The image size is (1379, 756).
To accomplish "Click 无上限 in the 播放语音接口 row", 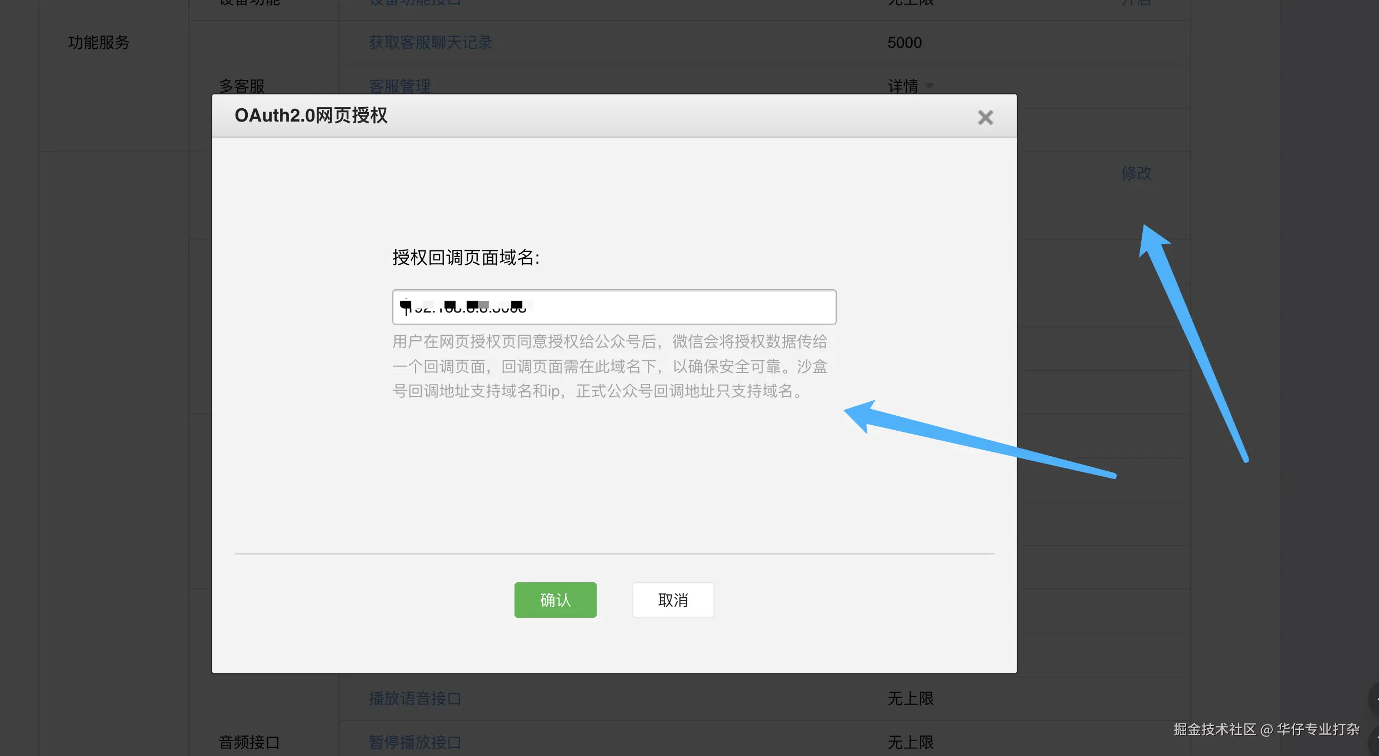I will 910,698.
